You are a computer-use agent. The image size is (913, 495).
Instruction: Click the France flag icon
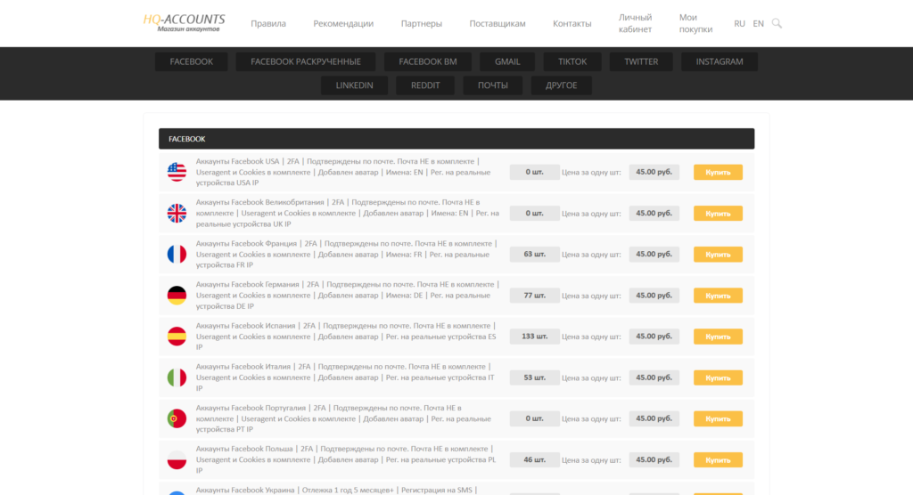click(177, 255)
